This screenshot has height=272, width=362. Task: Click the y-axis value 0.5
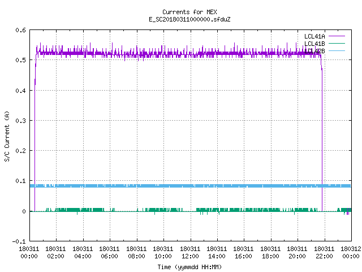[x=20, y=60]
